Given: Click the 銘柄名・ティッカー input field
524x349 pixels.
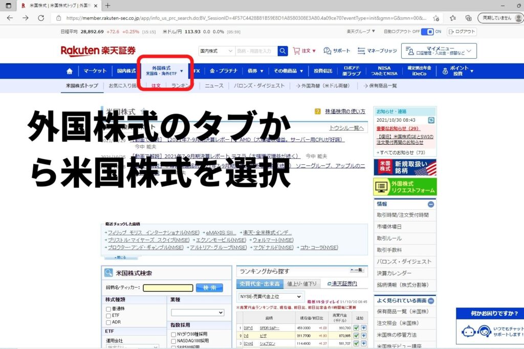Looking at the screenshot, I should click(168, 288).
